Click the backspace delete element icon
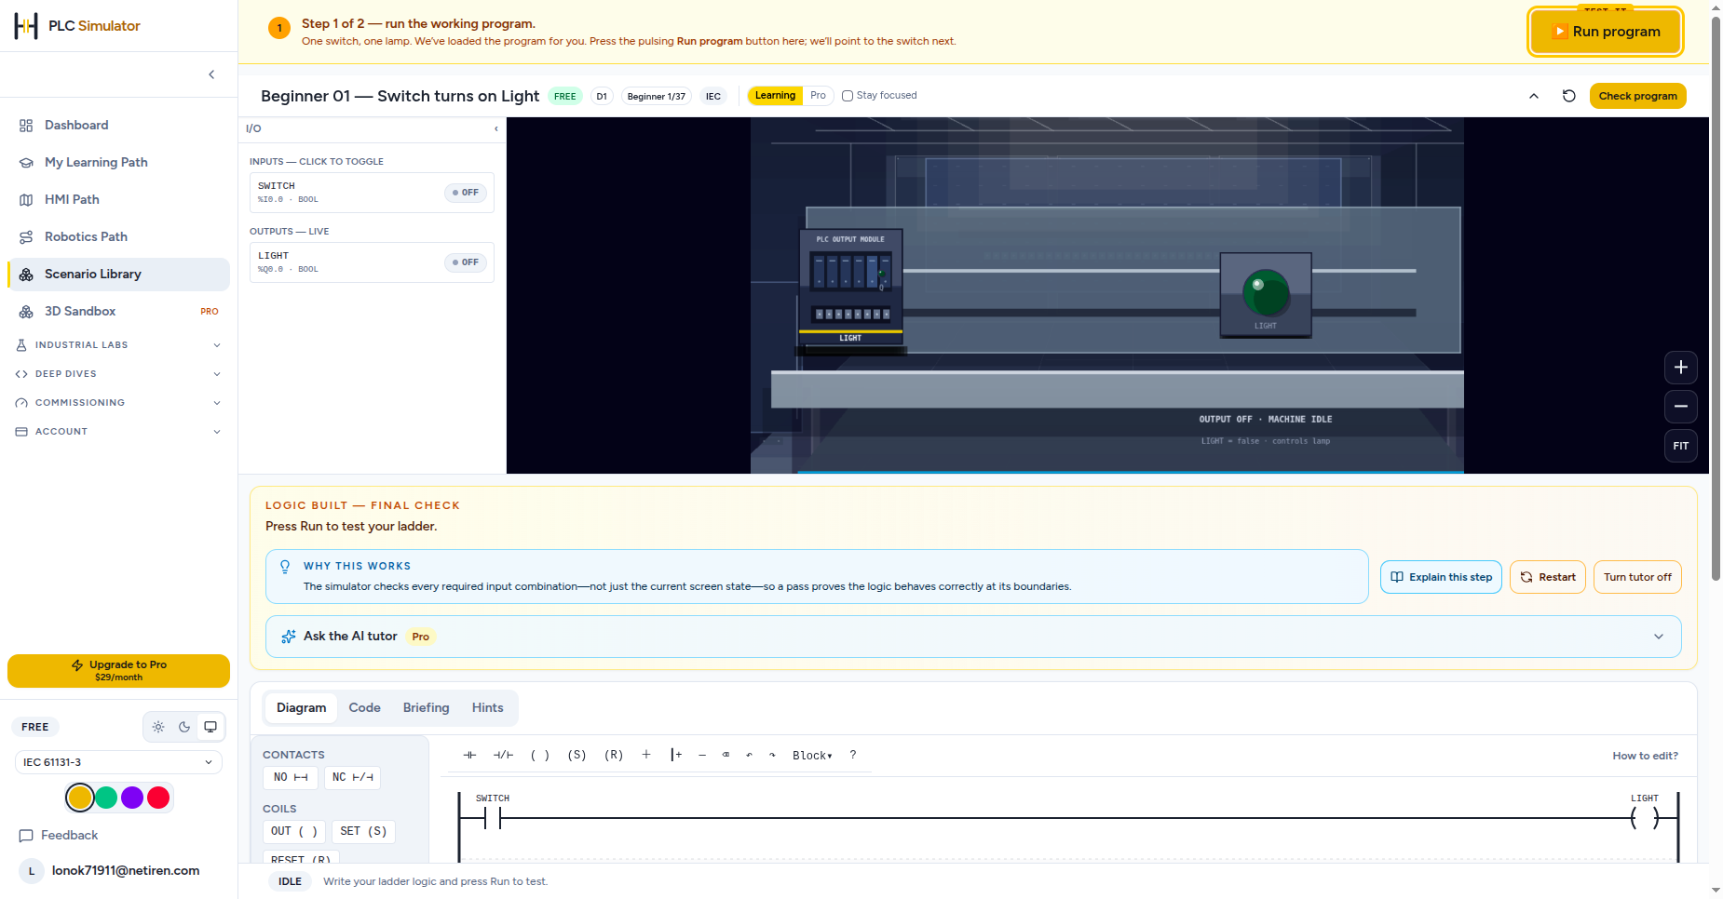Image resolution: width=1723 pixels, height=899 pixels. 726,755
